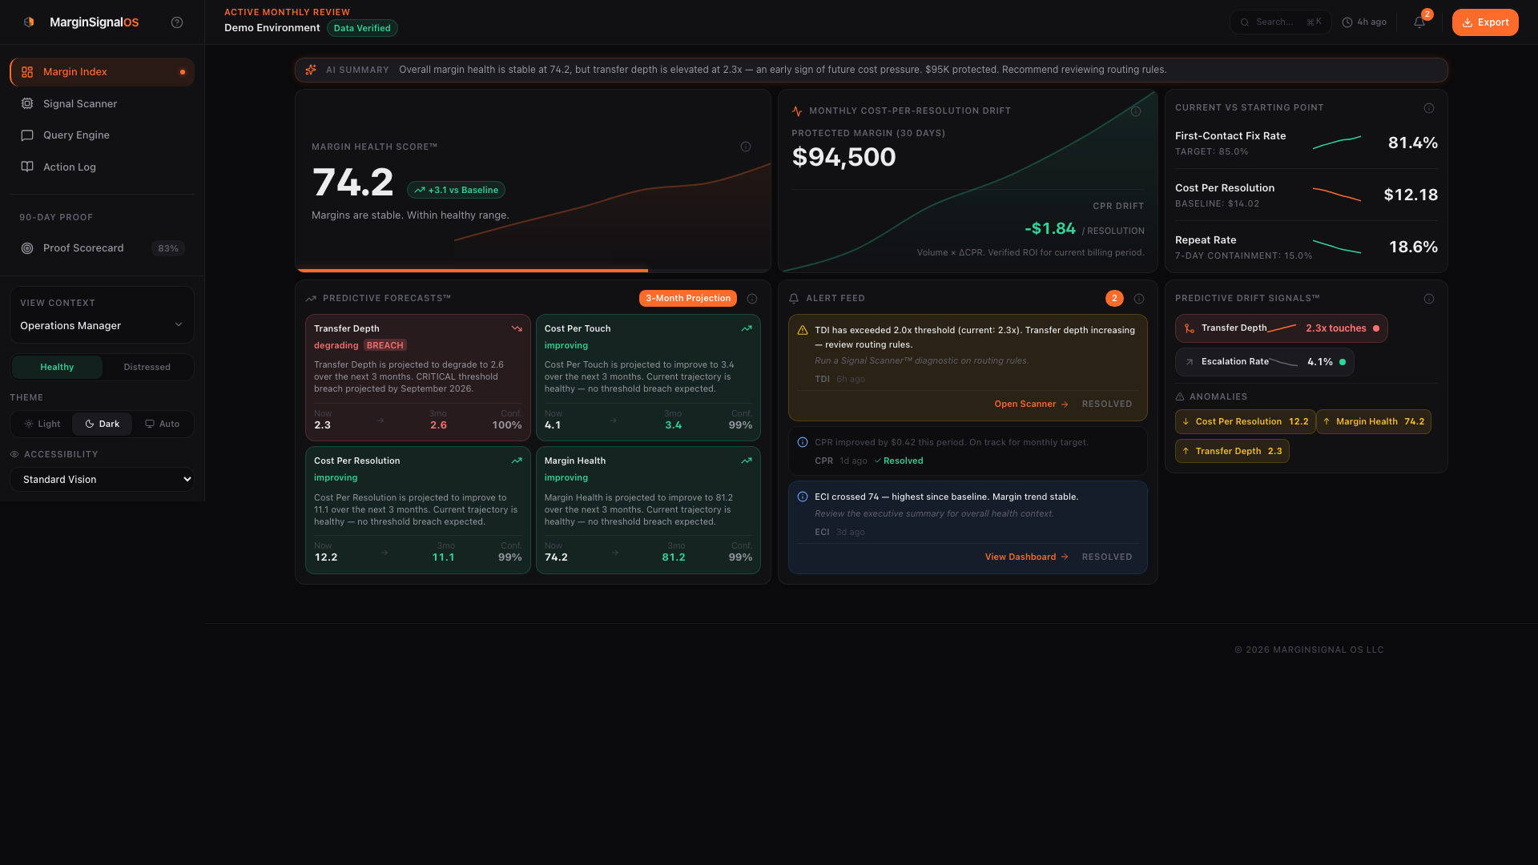Expand the Operations Manager view context selector
Image resolution: width=1538 pixels, height=865 pixels.
102,325
